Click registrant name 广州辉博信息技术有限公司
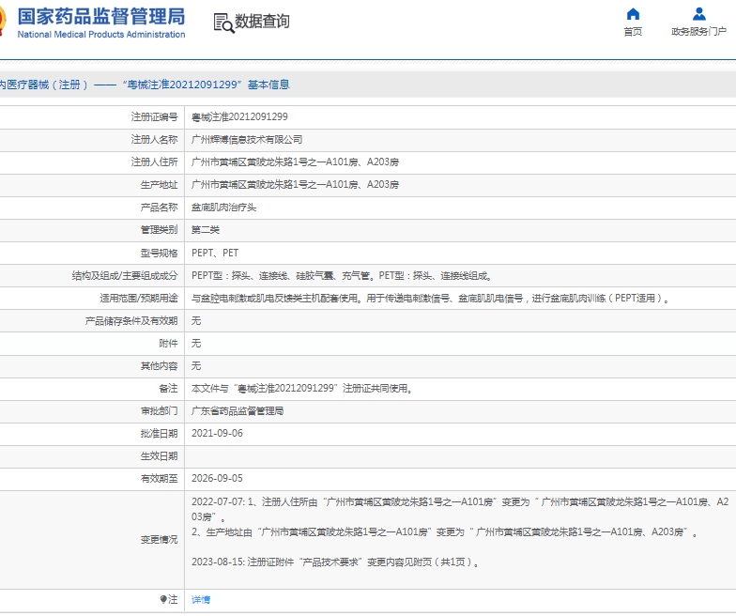 [247, 139]
